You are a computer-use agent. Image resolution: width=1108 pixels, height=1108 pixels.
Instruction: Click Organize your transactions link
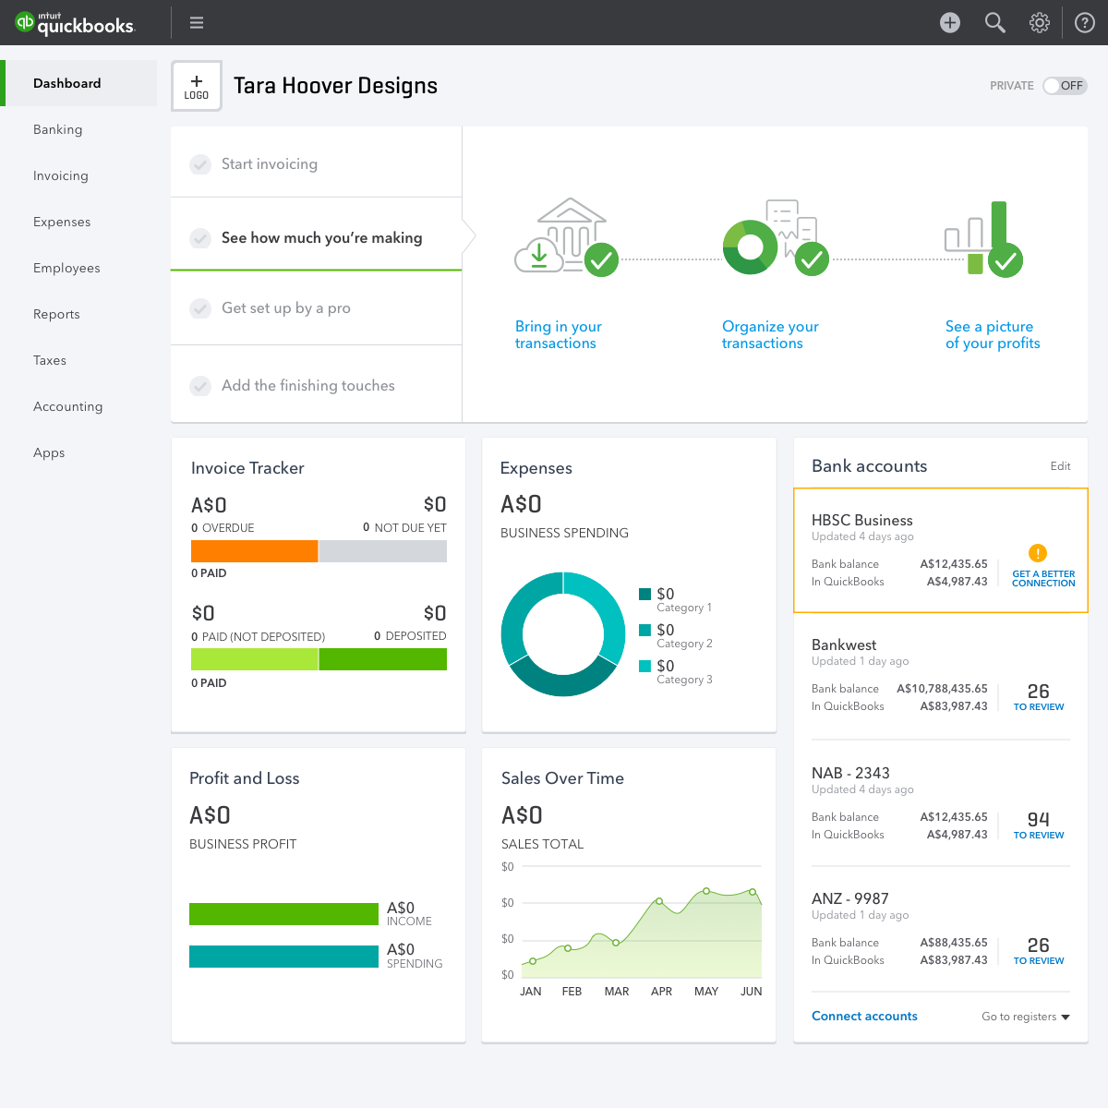coord(770,334)
